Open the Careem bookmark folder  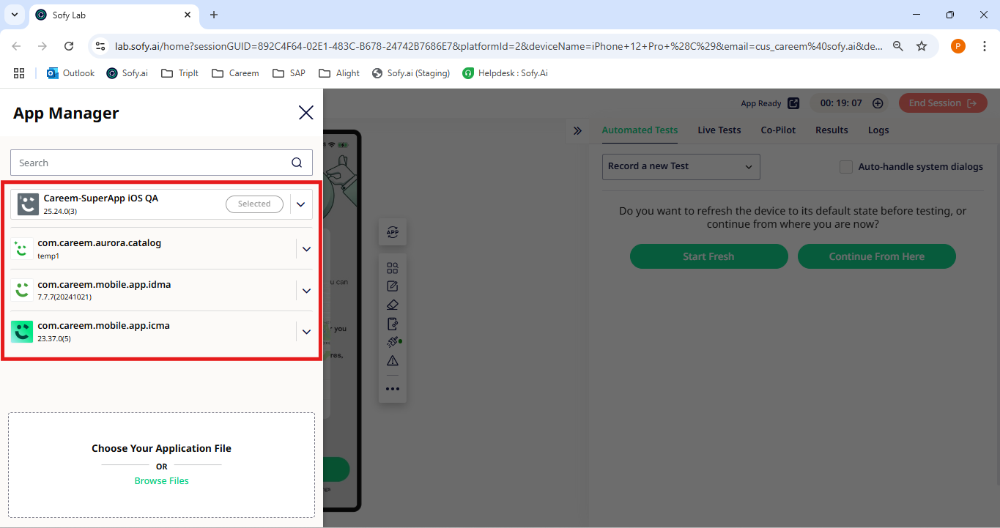[x=235, y=73]
